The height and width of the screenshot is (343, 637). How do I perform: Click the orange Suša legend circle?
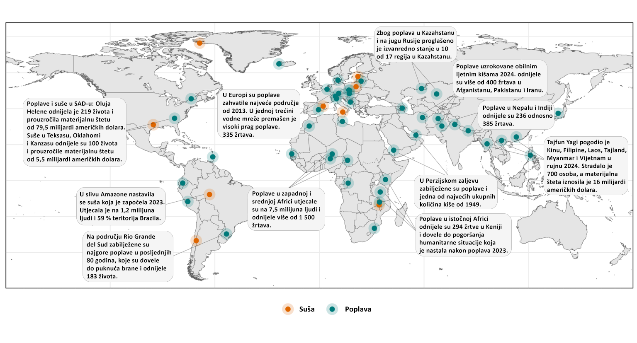pos(288,309)
